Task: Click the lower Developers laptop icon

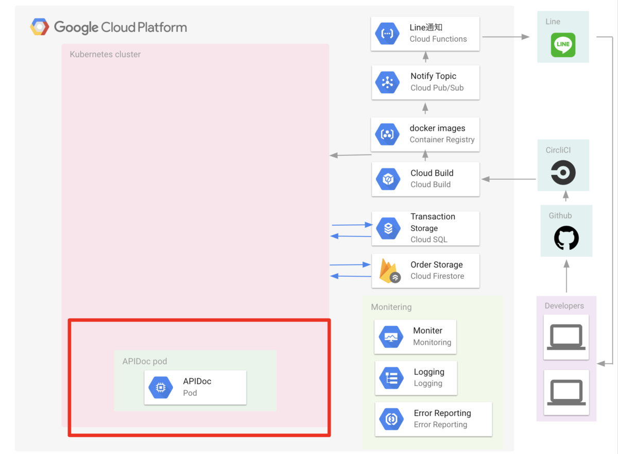Action: click(x=566, y=393)
